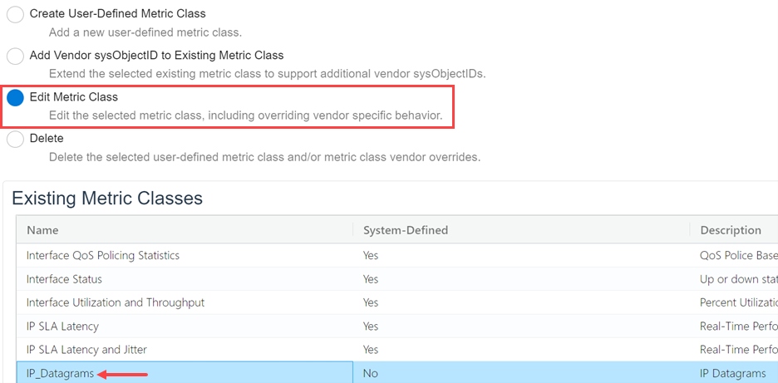
Task: Select IP SLA Latency and Jitter row
Action: pos(86,350)
